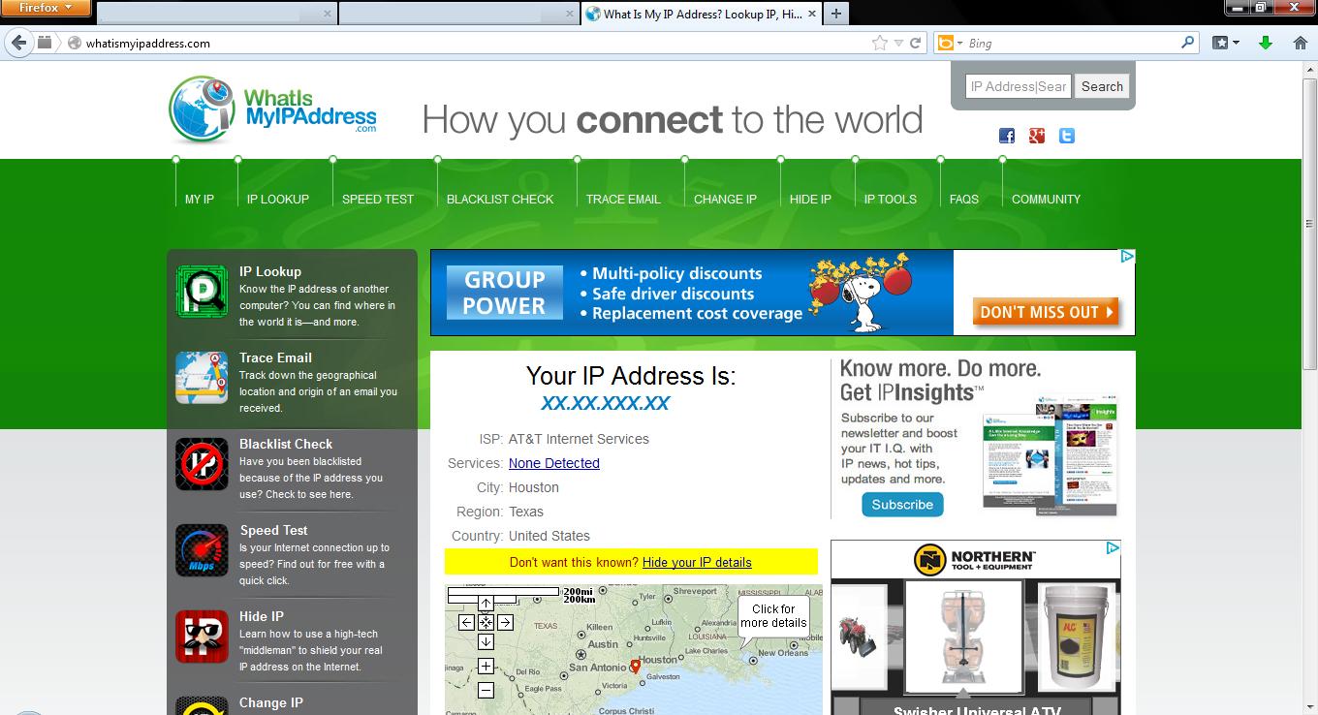Click the 'Click for more details' bubble

(773, 616)
